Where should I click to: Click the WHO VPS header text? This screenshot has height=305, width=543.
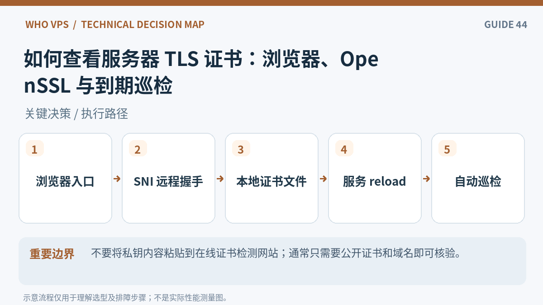pyautogui.click(x=47, y=24)
